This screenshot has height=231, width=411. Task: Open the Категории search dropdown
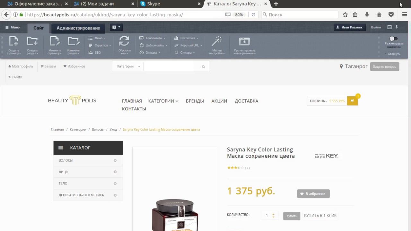tap(128, 66)
